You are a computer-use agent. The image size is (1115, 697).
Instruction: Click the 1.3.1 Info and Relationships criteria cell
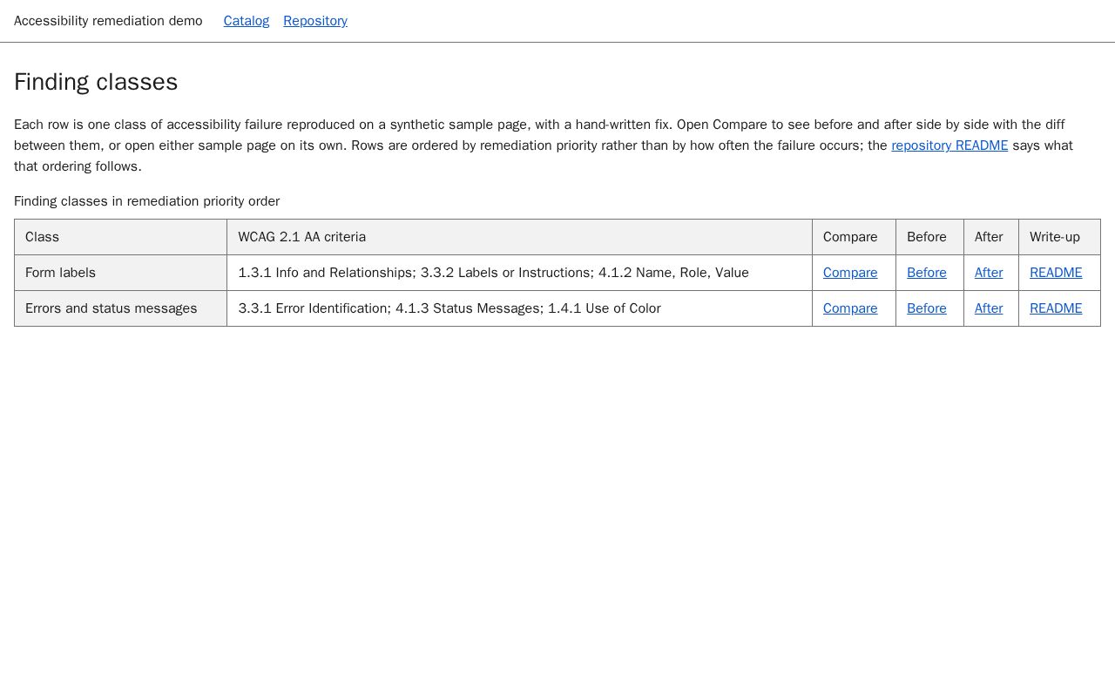519,273
